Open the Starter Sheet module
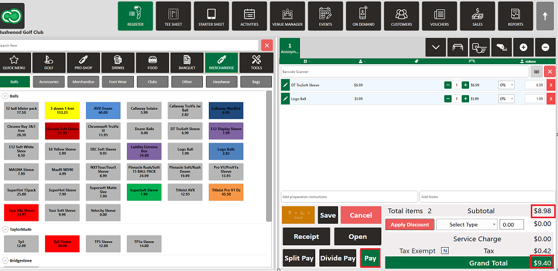 point(211,16)
